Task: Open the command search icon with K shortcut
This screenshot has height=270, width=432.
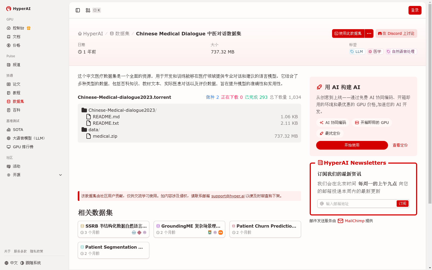Action: pyautogui.click(x=93, y=10)
